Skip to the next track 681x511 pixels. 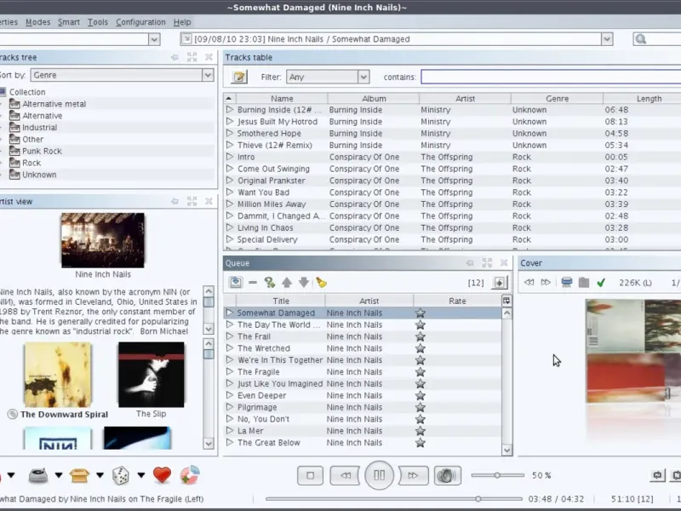pos(413,475)
